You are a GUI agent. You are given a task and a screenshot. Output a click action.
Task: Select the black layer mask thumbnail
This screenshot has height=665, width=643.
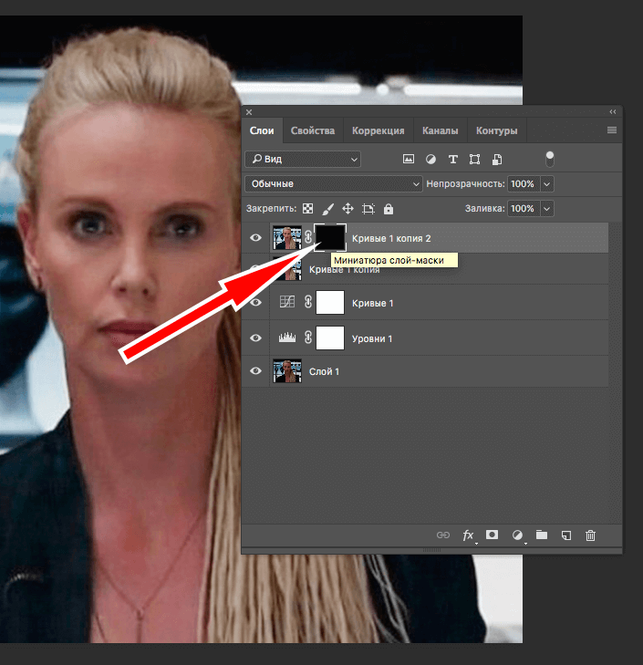(330, 238)
